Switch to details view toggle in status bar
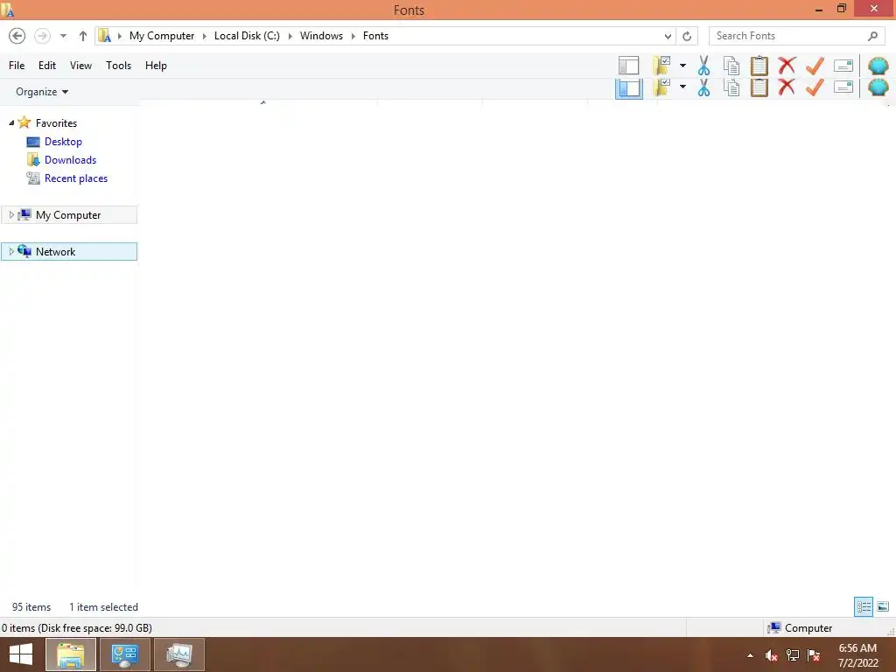896x672 pixels. pos(864,606)
